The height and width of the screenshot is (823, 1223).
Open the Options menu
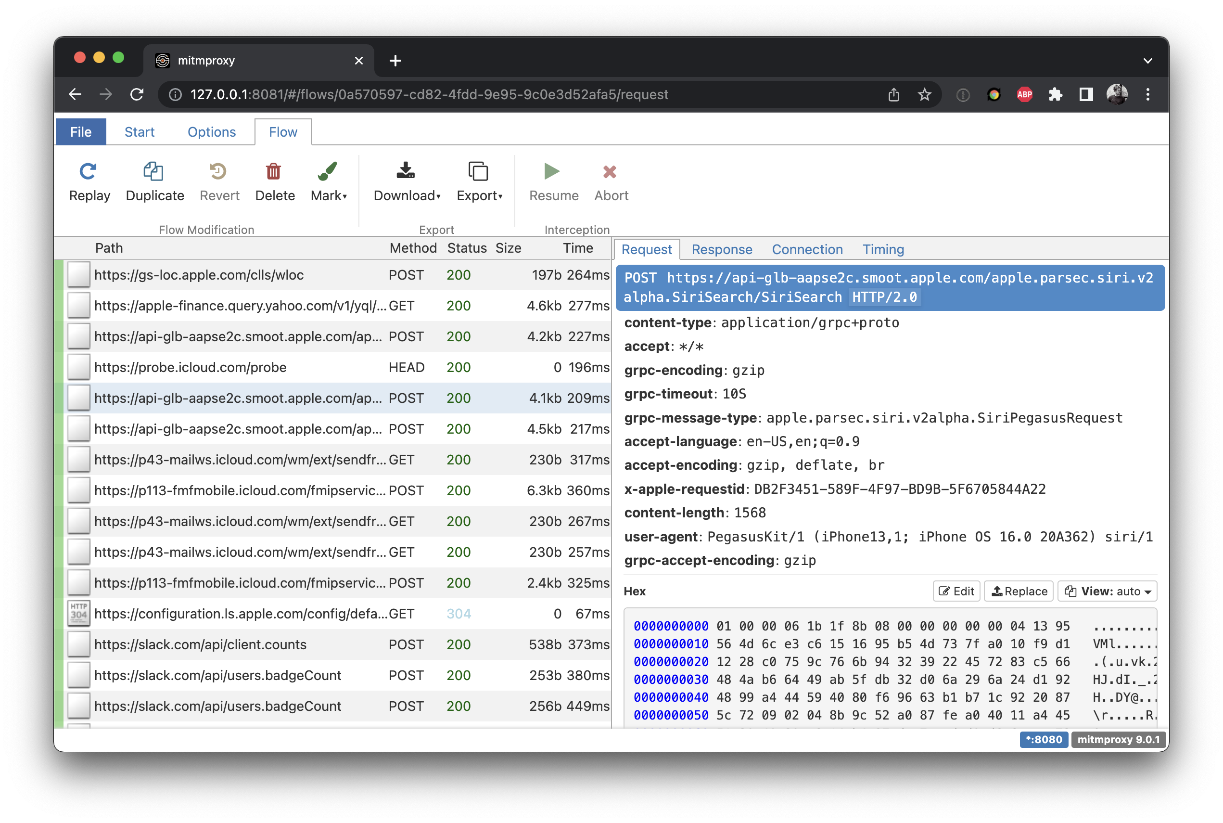[211, 132]
